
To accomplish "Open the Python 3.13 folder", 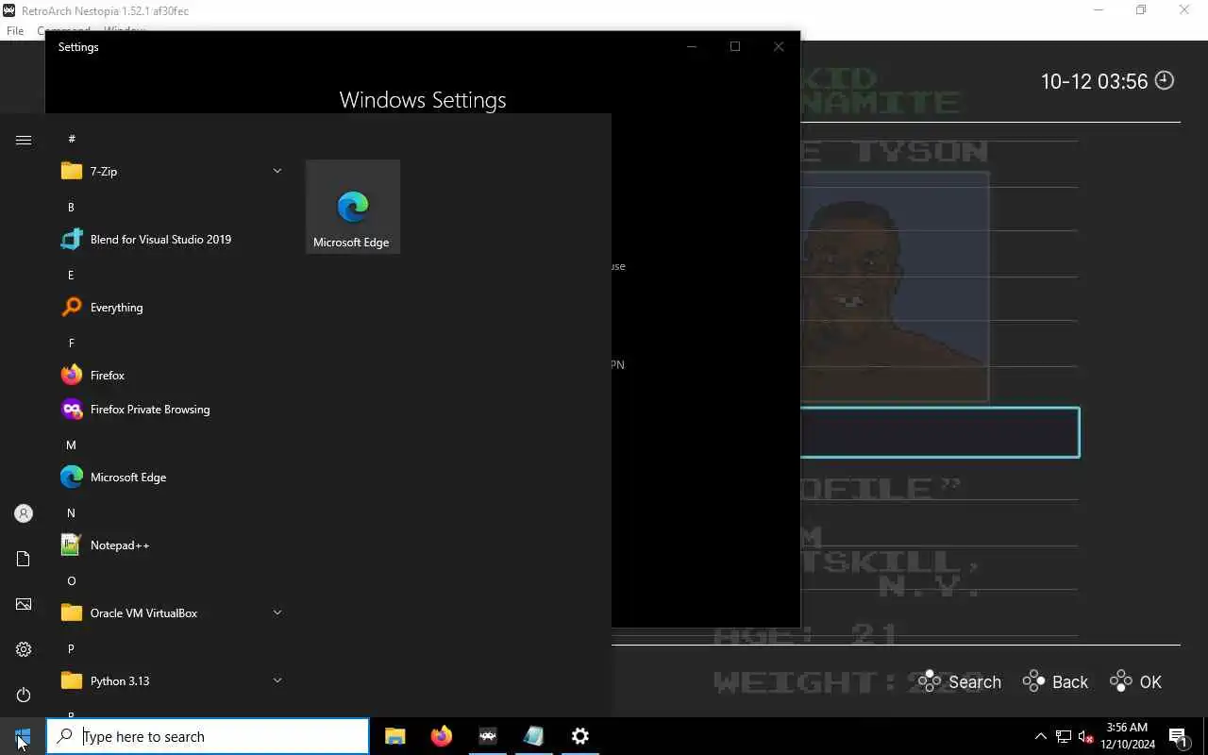I will point(172,680).
